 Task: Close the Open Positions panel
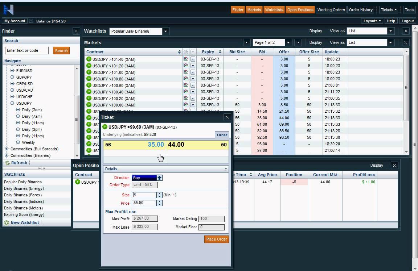pyautogui.click(x=394, y=165)
